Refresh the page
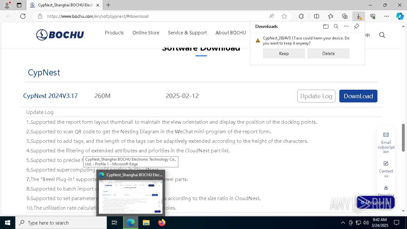407x229 pixels. point(23,16)
